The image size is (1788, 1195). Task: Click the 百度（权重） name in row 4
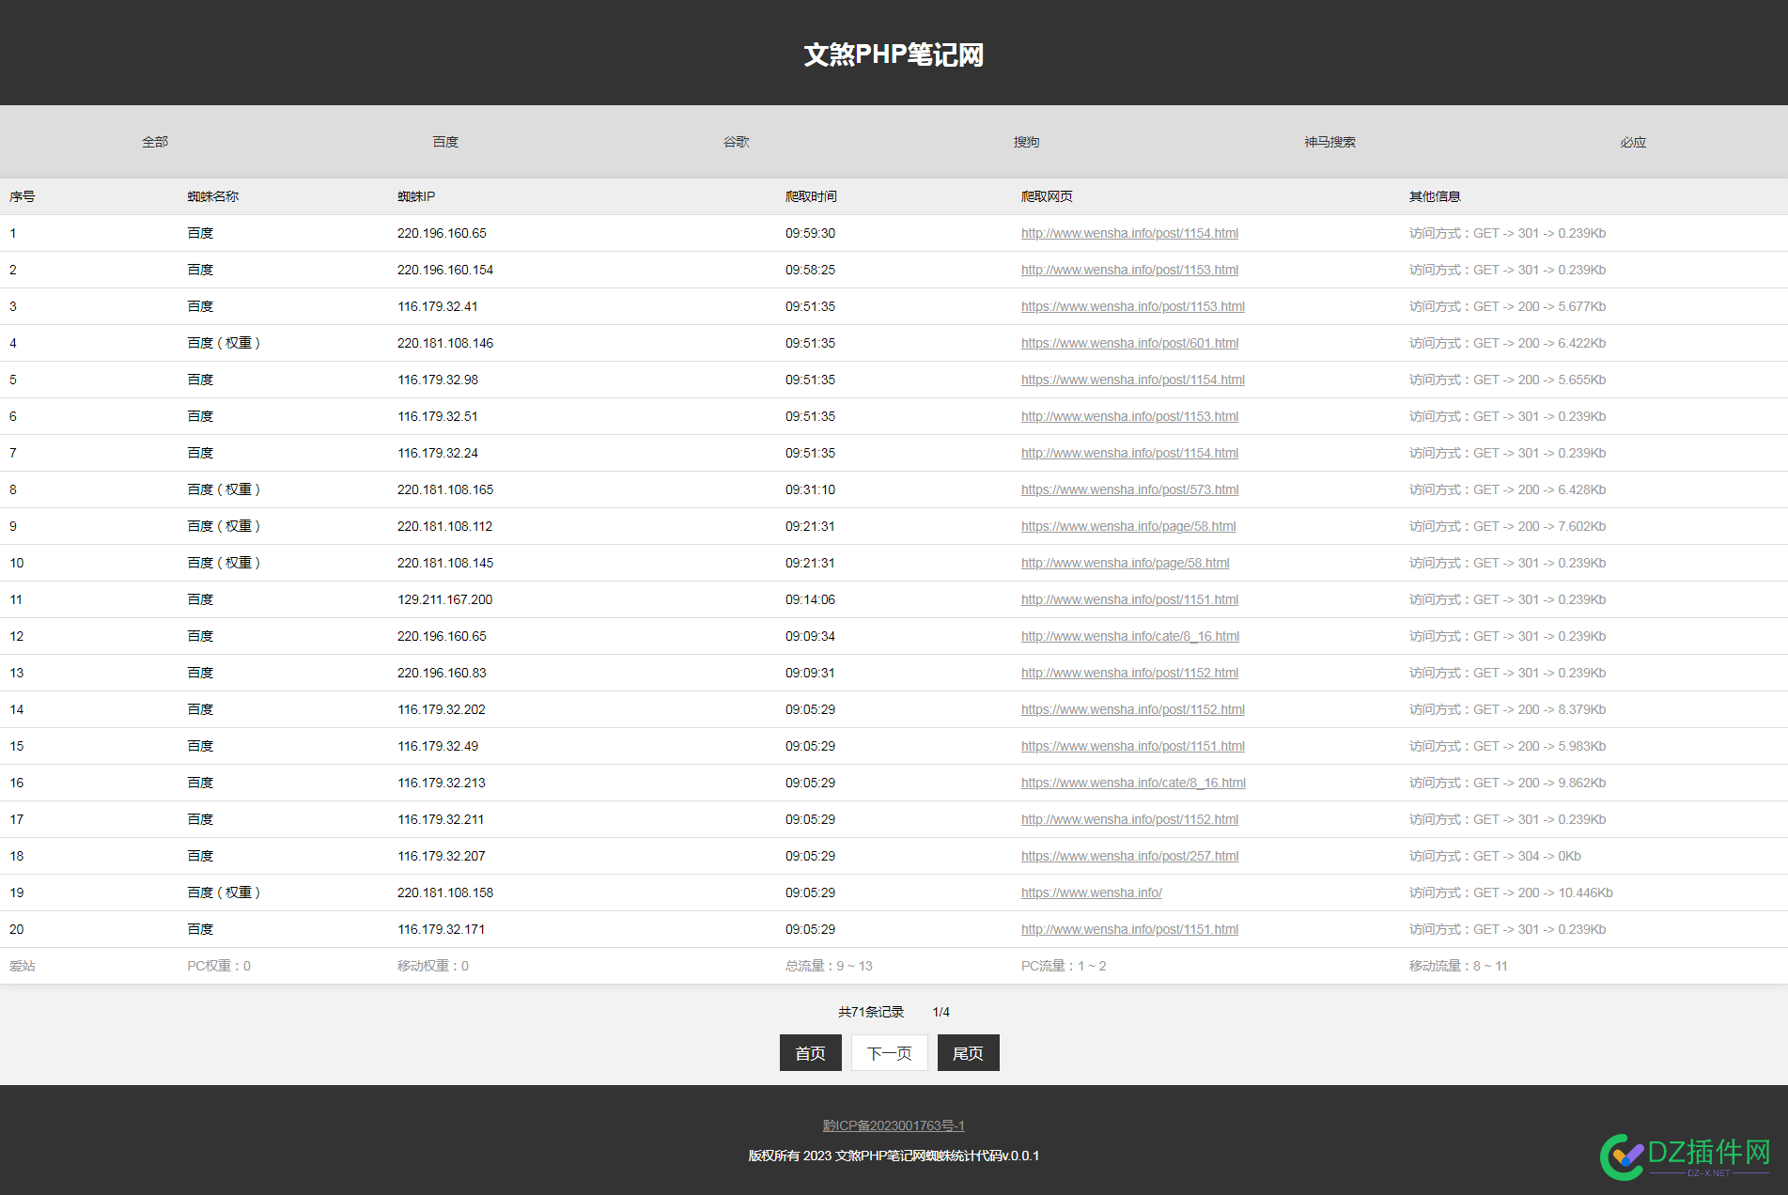click(x=225, y=343)
